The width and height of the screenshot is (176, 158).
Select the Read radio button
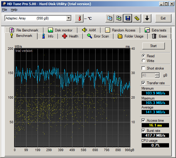coord(144,56)
